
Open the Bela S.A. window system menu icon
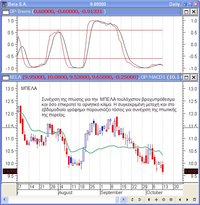[x=3, y=4]
